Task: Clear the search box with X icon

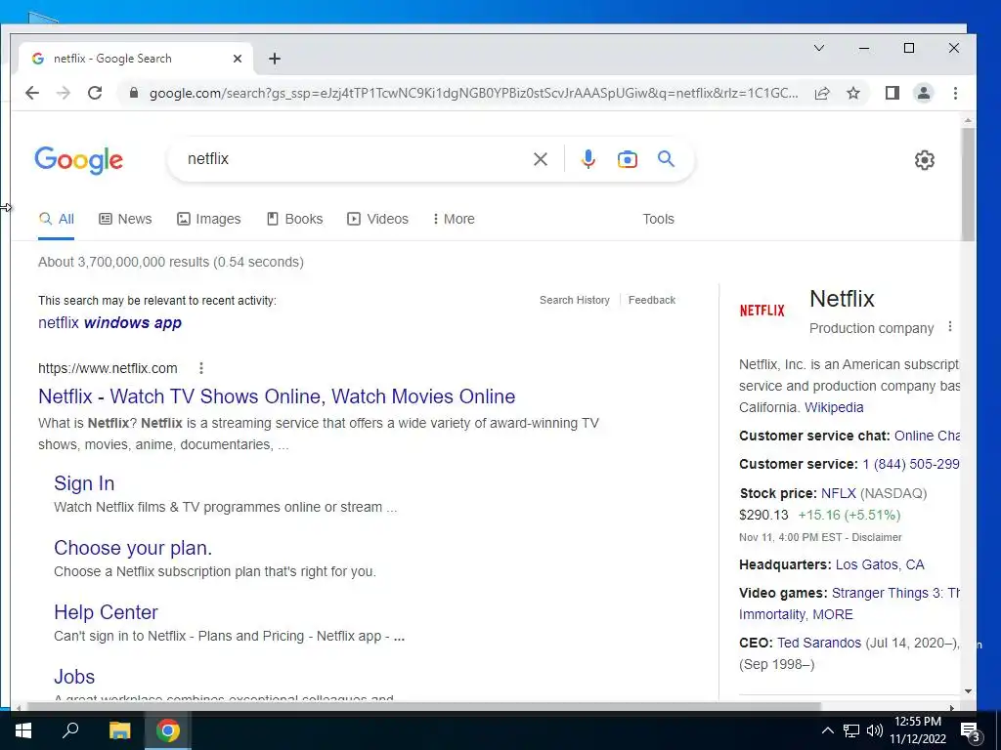Action: pyautogui.click(x=540, y=159)
